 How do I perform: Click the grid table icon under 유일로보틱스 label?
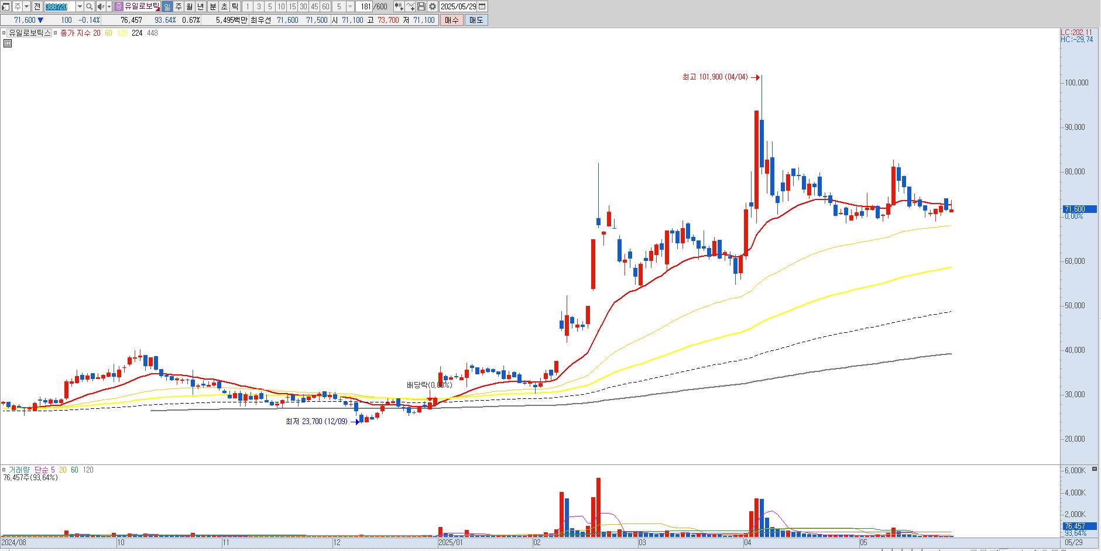click(8, 43)
